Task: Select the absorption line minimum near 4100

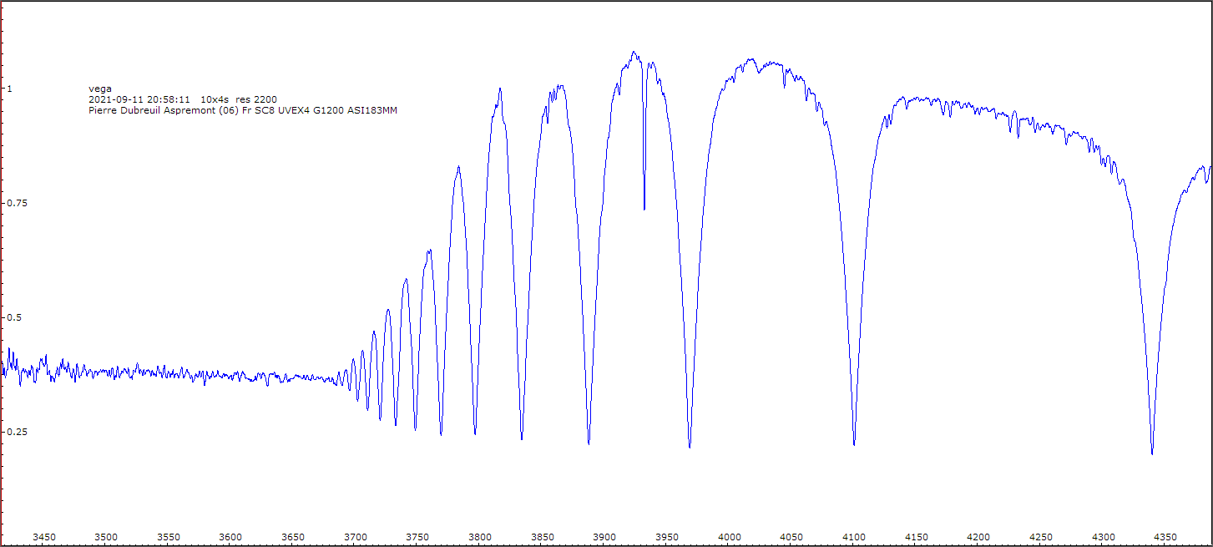Action: (854, 444)
